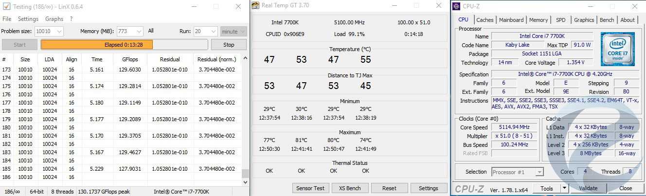
Task: Click the CPU-Z title bar icon
Action: pyautogui.click(x=456, y=6)
